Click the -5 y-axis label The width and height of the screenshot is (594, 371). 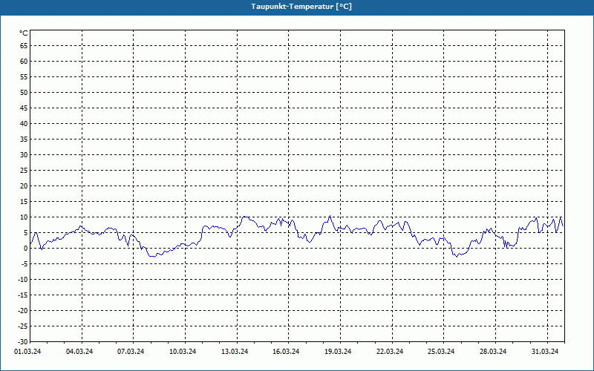point(25,264)
